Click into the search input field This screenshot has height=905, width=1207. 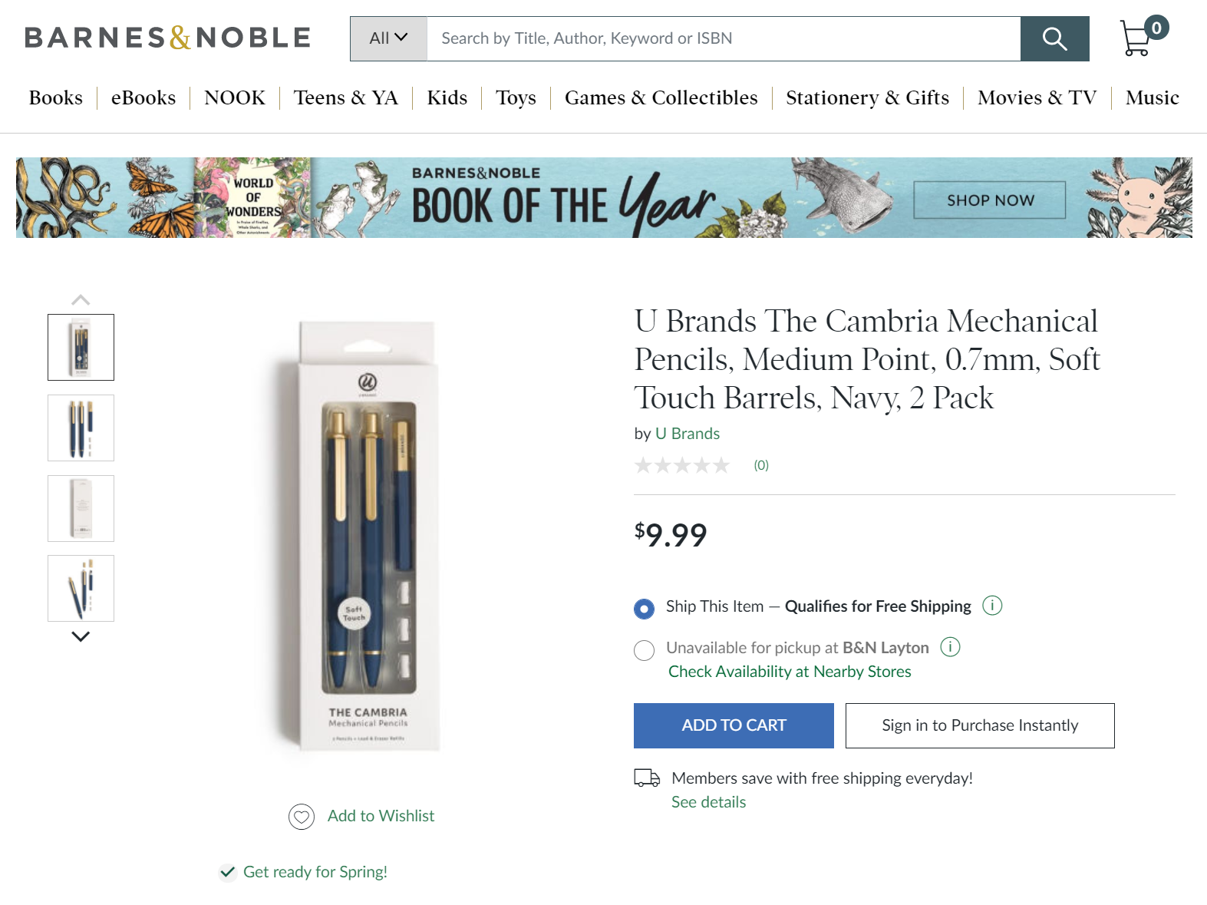(x=723, y=38)
